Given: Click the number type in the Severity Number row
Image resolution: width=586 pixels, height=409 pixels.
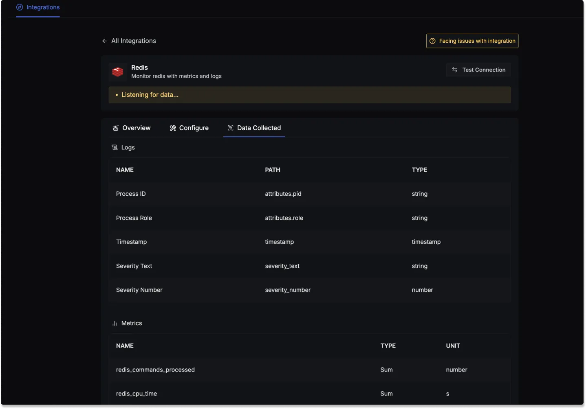Looking at the screenshot, I should (423, 290).
